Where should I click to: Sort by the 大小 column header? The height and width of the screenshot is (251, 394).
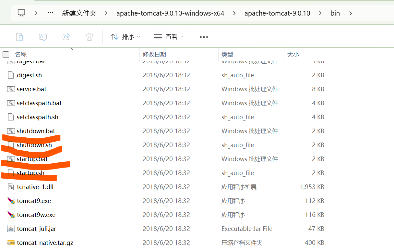[293, 54]
